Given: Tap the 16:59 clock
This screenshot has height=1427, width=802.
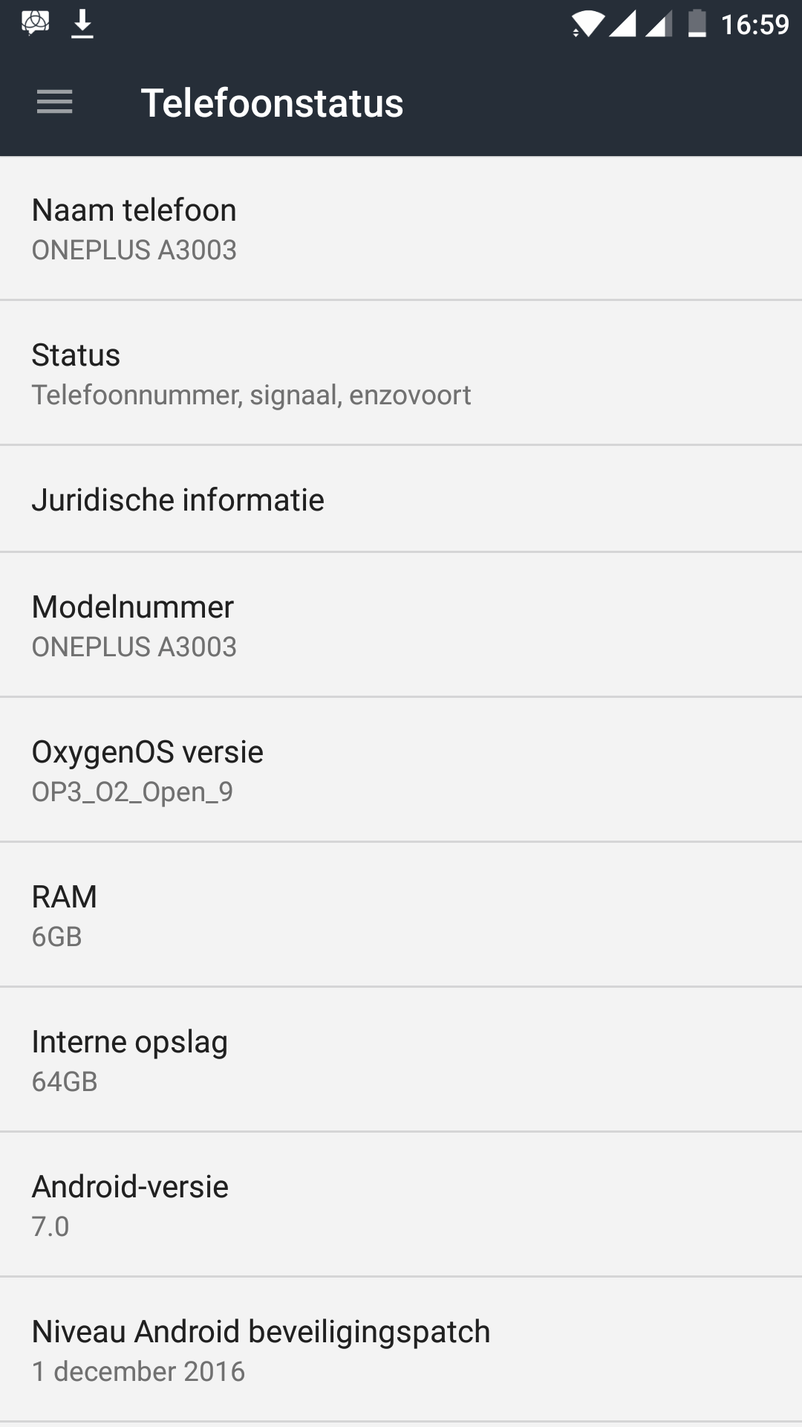Looking at the screenshot, I should [754, 25].
